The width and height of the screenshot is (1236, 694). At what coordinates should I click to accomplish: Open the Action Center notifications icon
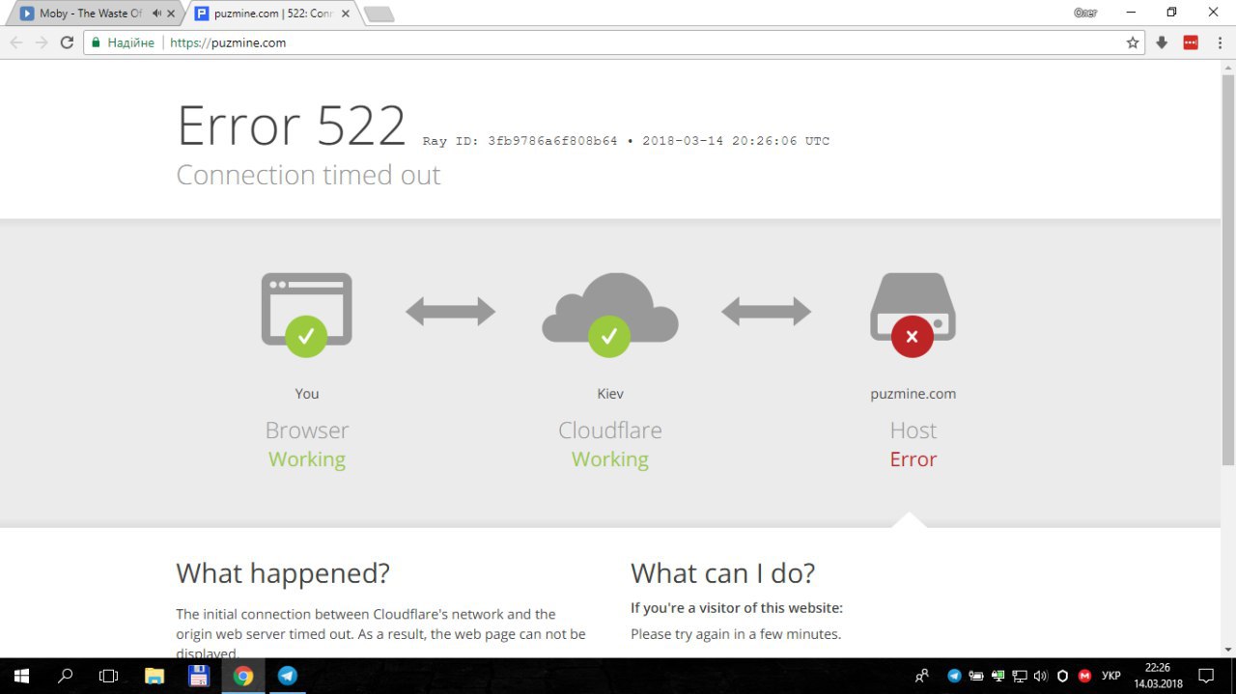coord(1206,676)
